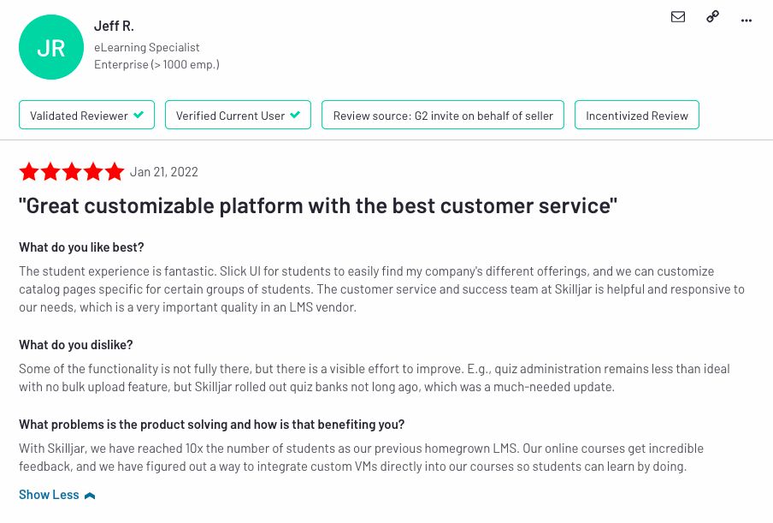
Task: Open the three-dots more options menu
Action: [746, 21]
